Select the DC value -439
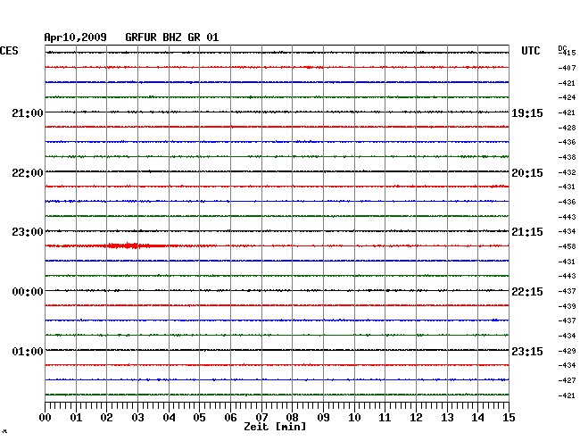 pyautogui.click(x=567, y=306)
